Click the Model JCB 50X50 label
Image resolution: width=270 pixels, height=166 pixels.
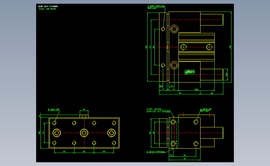pyautogui.click(x=48, y=9)
